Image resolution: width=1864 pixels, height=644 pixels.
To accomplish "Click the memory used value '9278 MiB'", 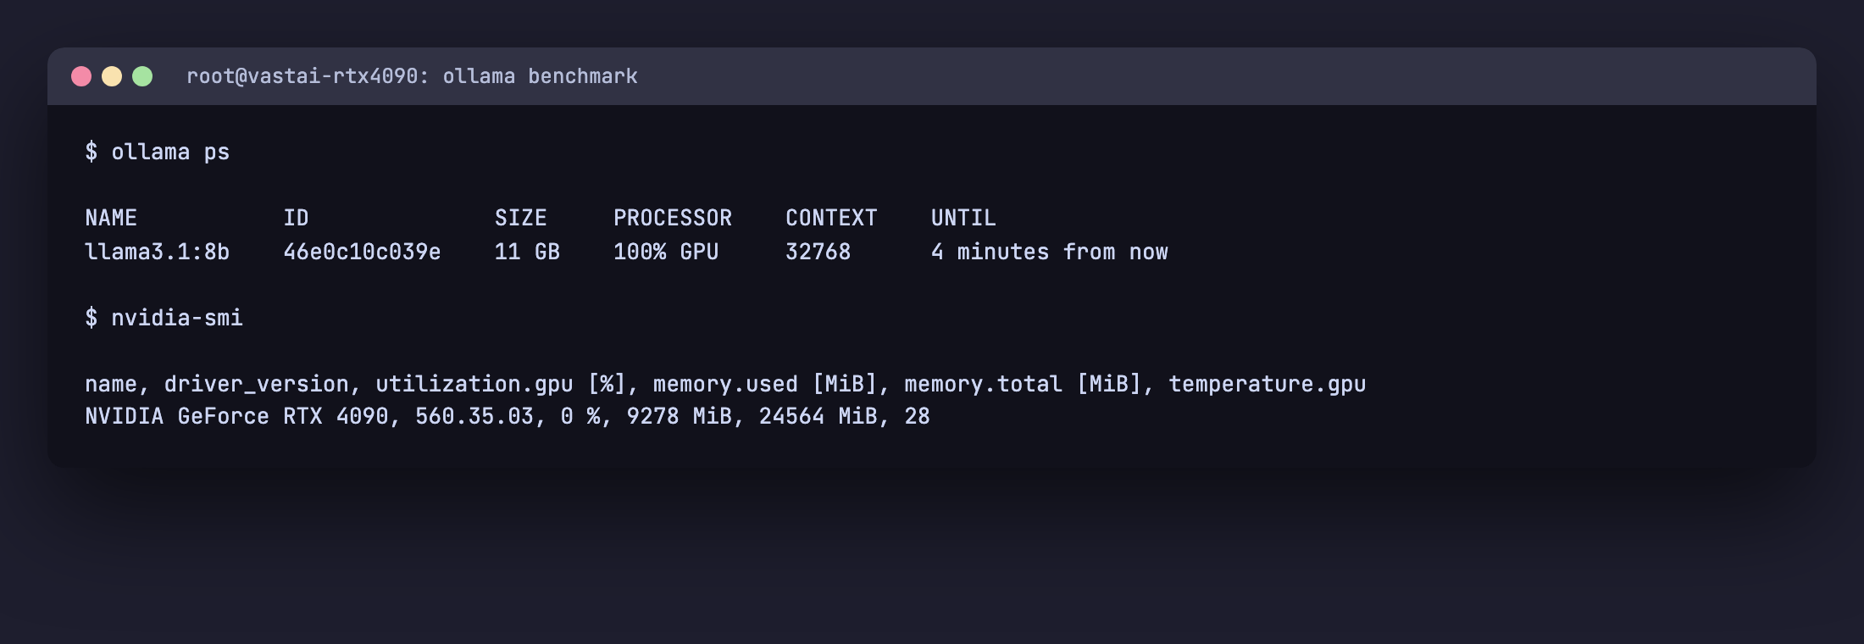I will click(680, 416).
